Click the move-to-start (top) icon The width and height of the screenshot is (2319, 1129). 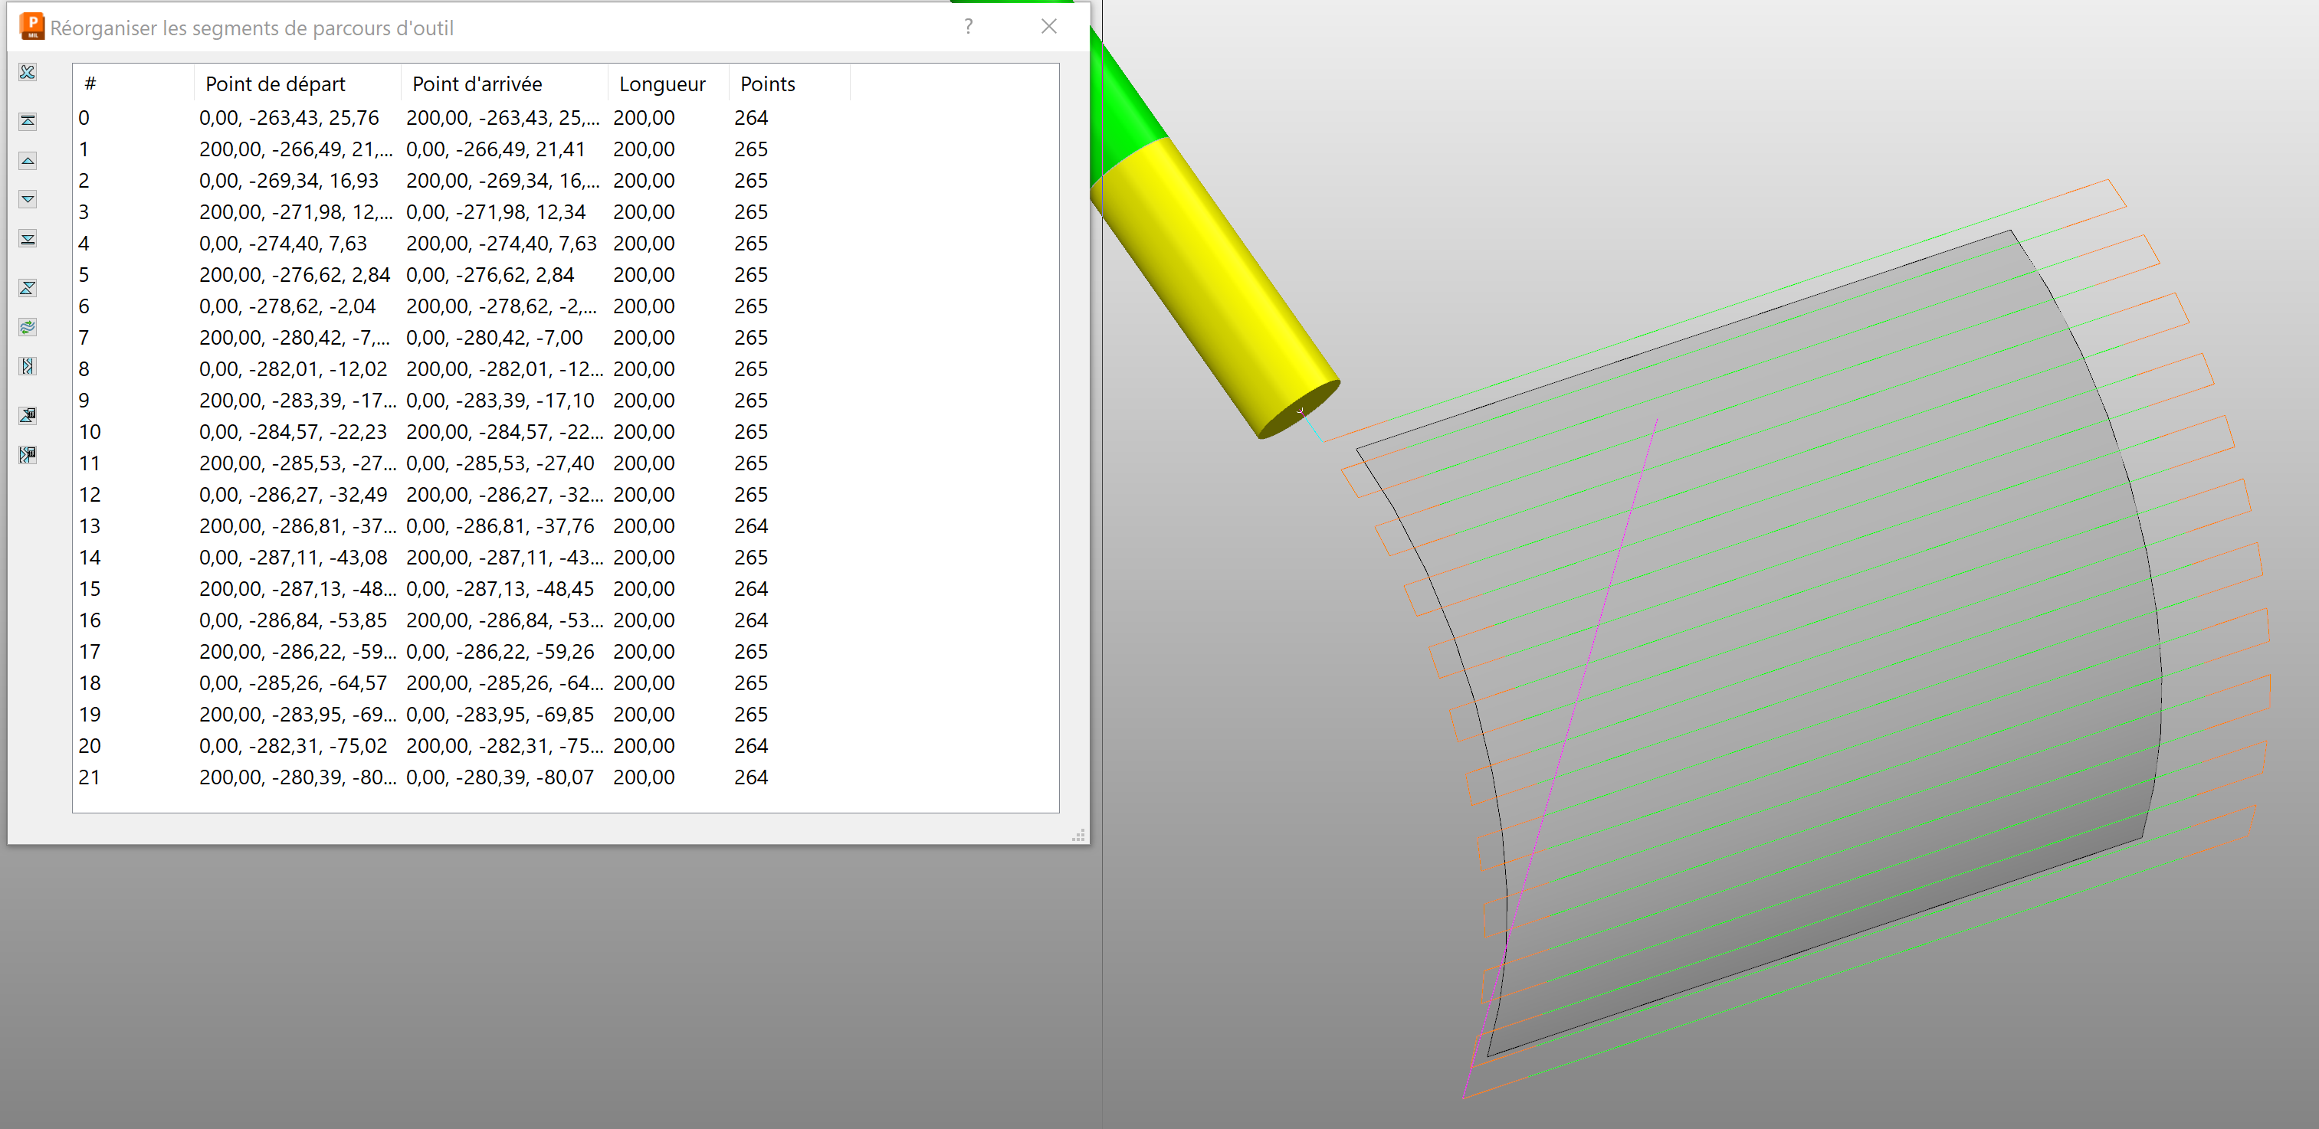click(28, 120)
